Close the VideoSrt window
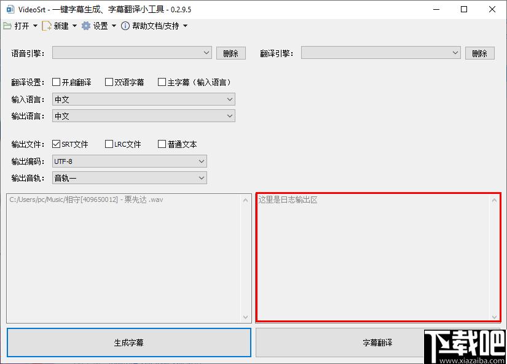 (492, 9)
